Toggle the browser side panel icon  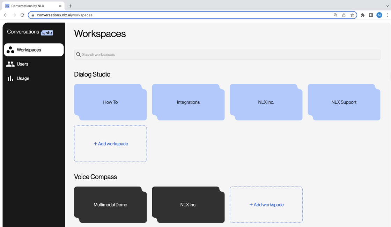click(371, 15)
